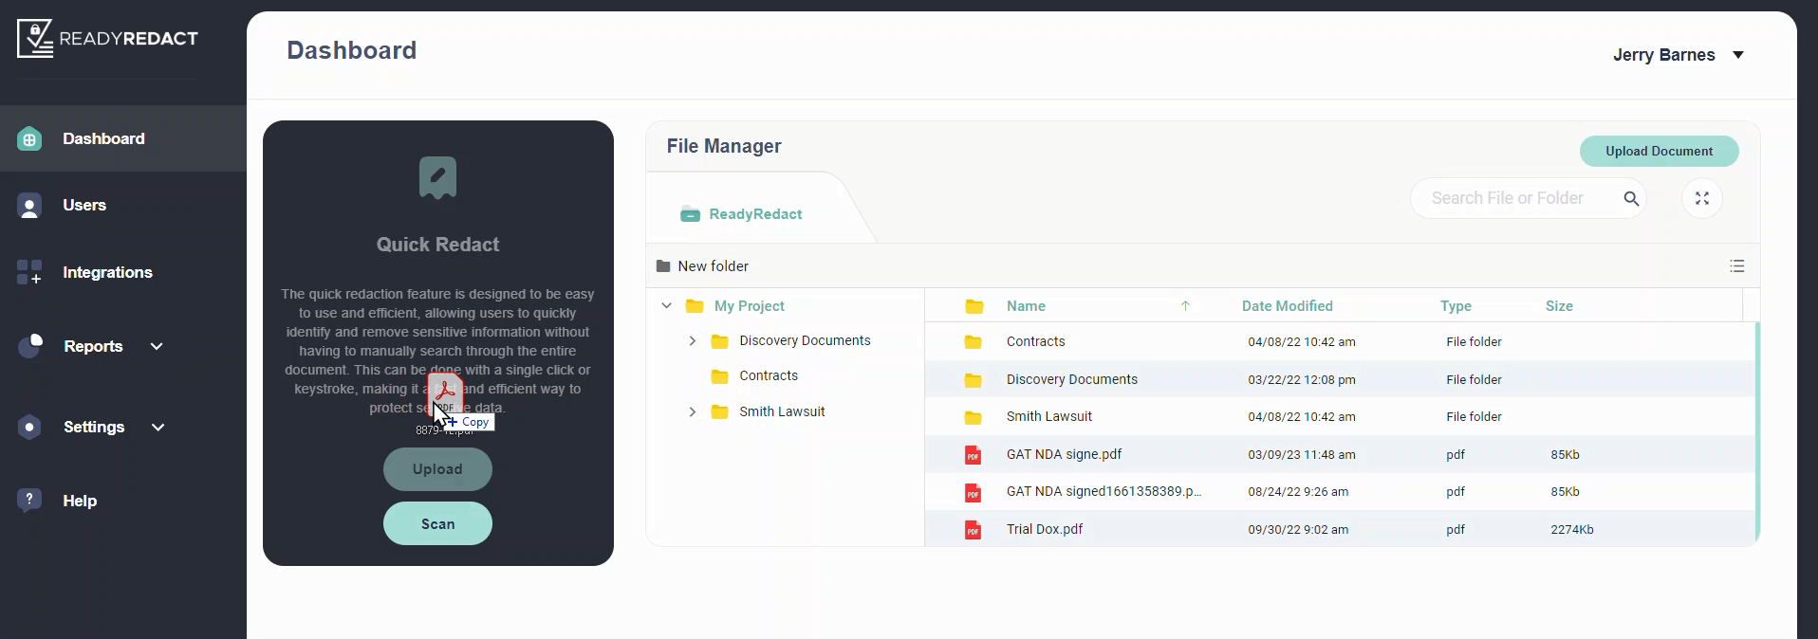Image resolution: width=1818 pixels, height=639 pixels.
Task: Select Smith Lawsuit name in file list
Action: click(1049, 416)
